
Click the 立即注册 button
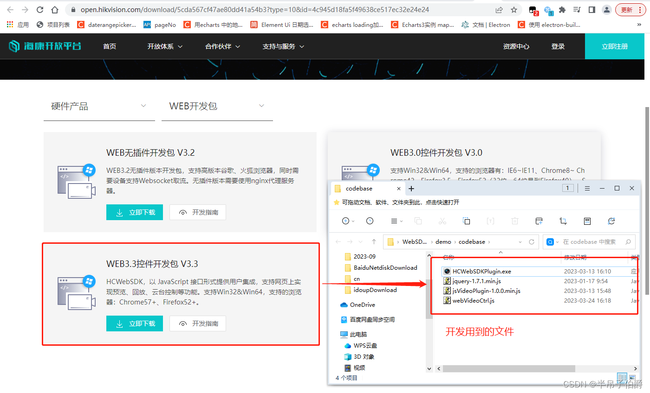click(615, 46)
